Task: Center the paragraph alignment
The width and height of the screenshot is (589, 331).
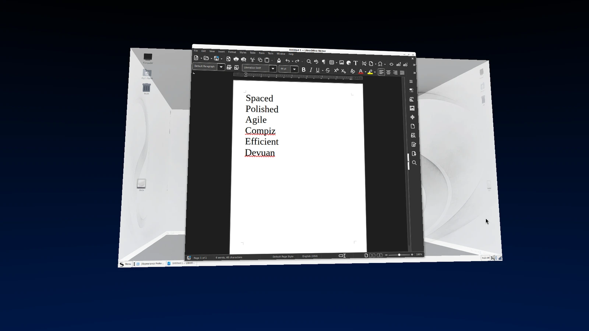Action: pyautogui.click(x=388, y=72)
